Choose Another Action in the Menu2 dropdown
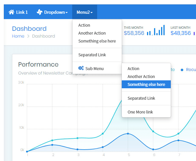 [92, 33]
